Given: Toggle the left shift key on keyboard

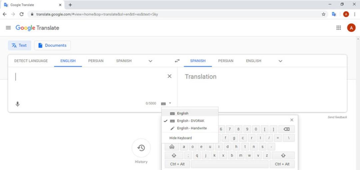Looking at the screenshot, I should 174,156.
